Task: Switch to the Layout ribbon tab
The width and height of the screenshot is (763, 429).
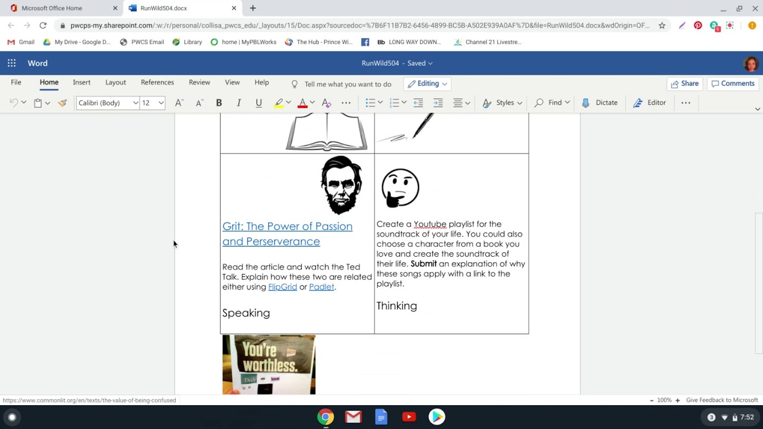Action: [116, 83]
